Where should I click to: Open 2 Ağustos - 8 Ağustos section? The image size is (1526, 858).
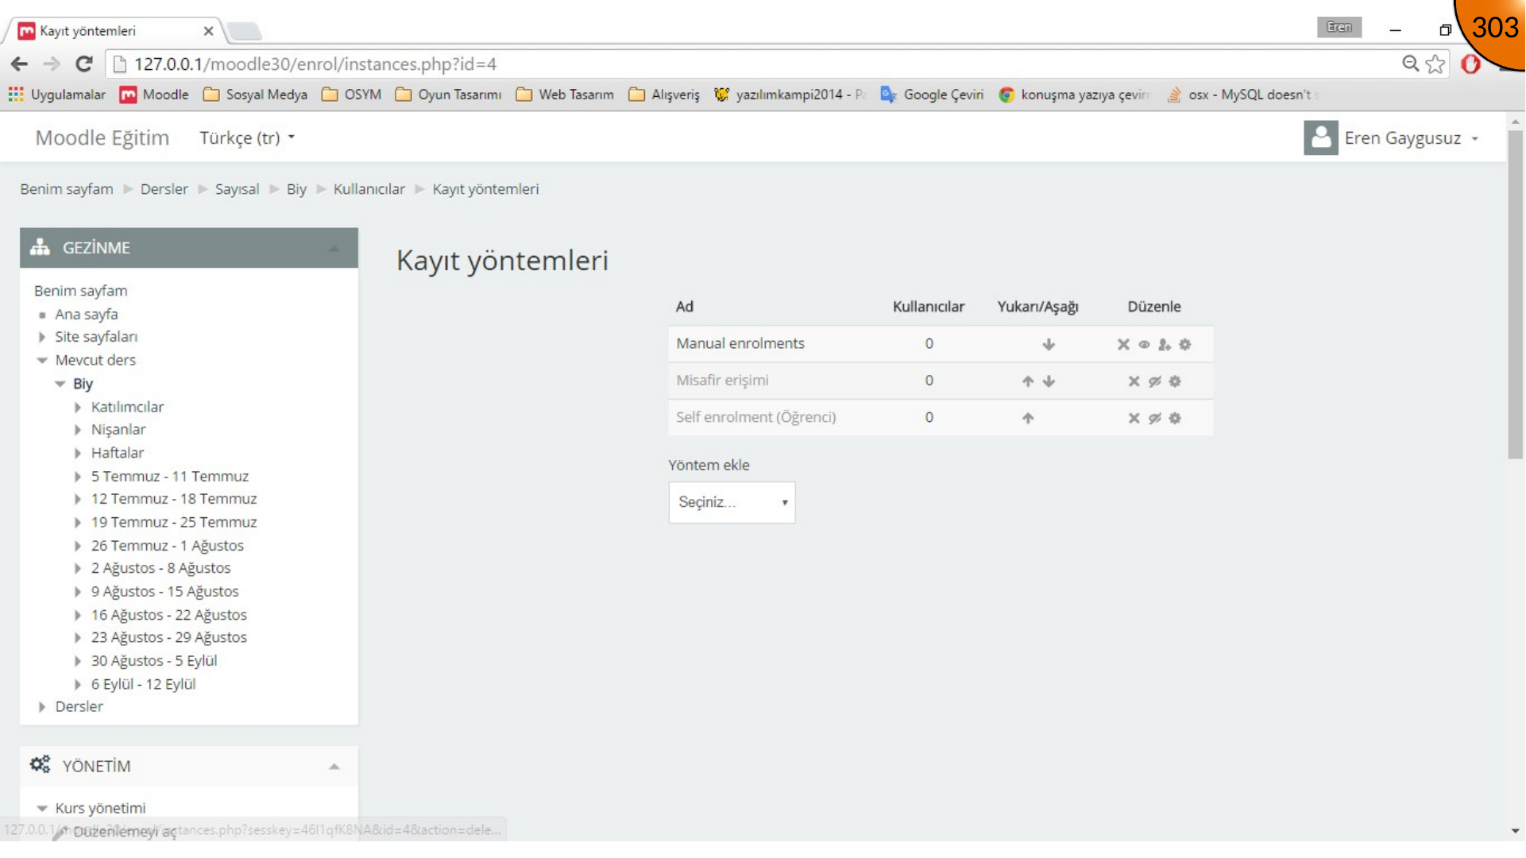(x=160, y=568)
